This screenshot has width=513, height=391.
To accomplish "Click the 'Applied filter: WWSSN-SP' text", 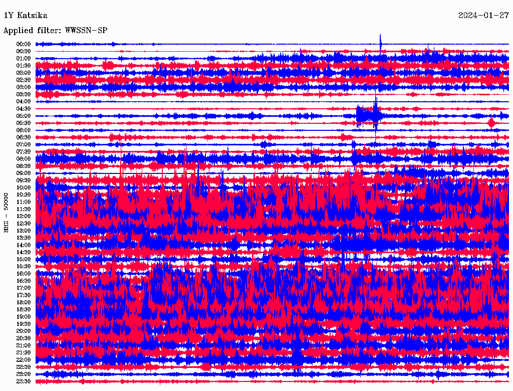I will [55, 31].
